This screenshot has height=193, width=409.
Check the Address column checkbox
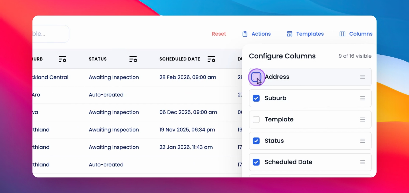point(256,77)
